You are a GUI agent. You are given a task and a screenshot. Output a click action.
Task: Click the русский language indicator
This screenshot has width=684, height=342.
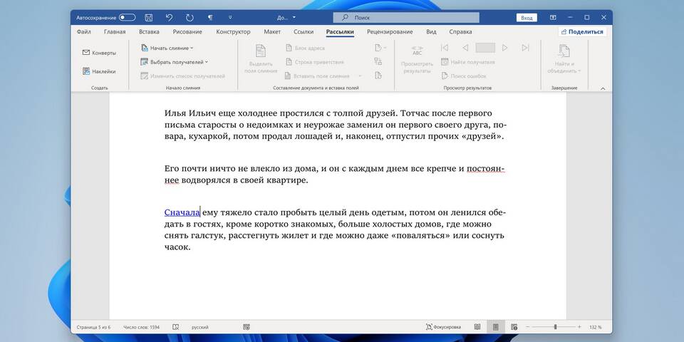(199, 327)
